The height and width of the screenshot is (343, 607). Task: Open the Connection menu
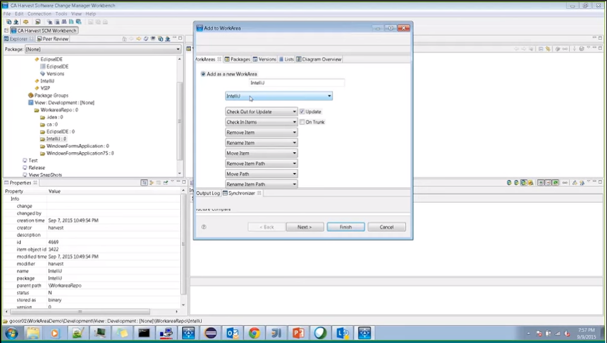point(39,13)
